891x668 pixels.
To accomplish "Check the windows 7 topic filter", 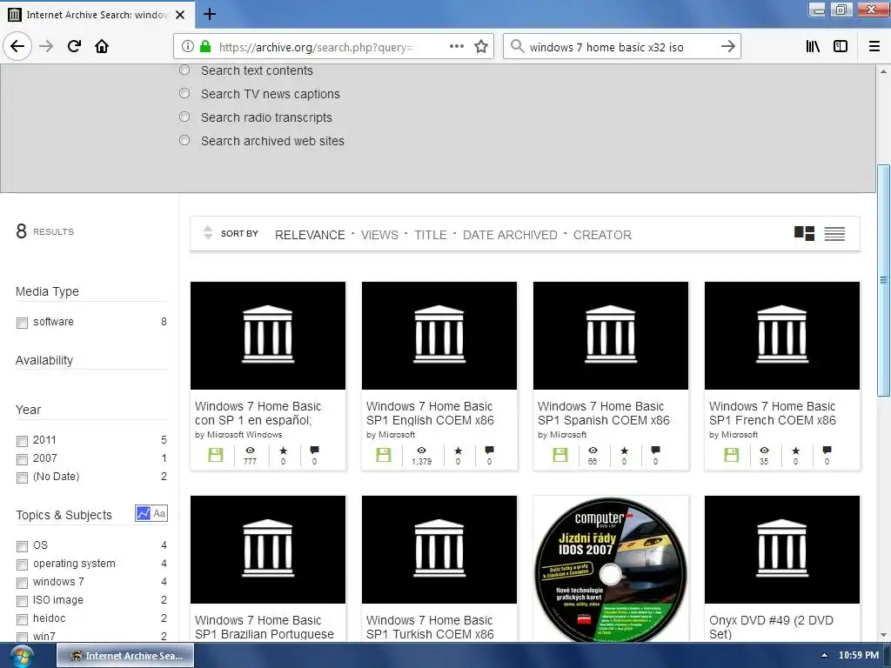I will (x=22, y=582).
